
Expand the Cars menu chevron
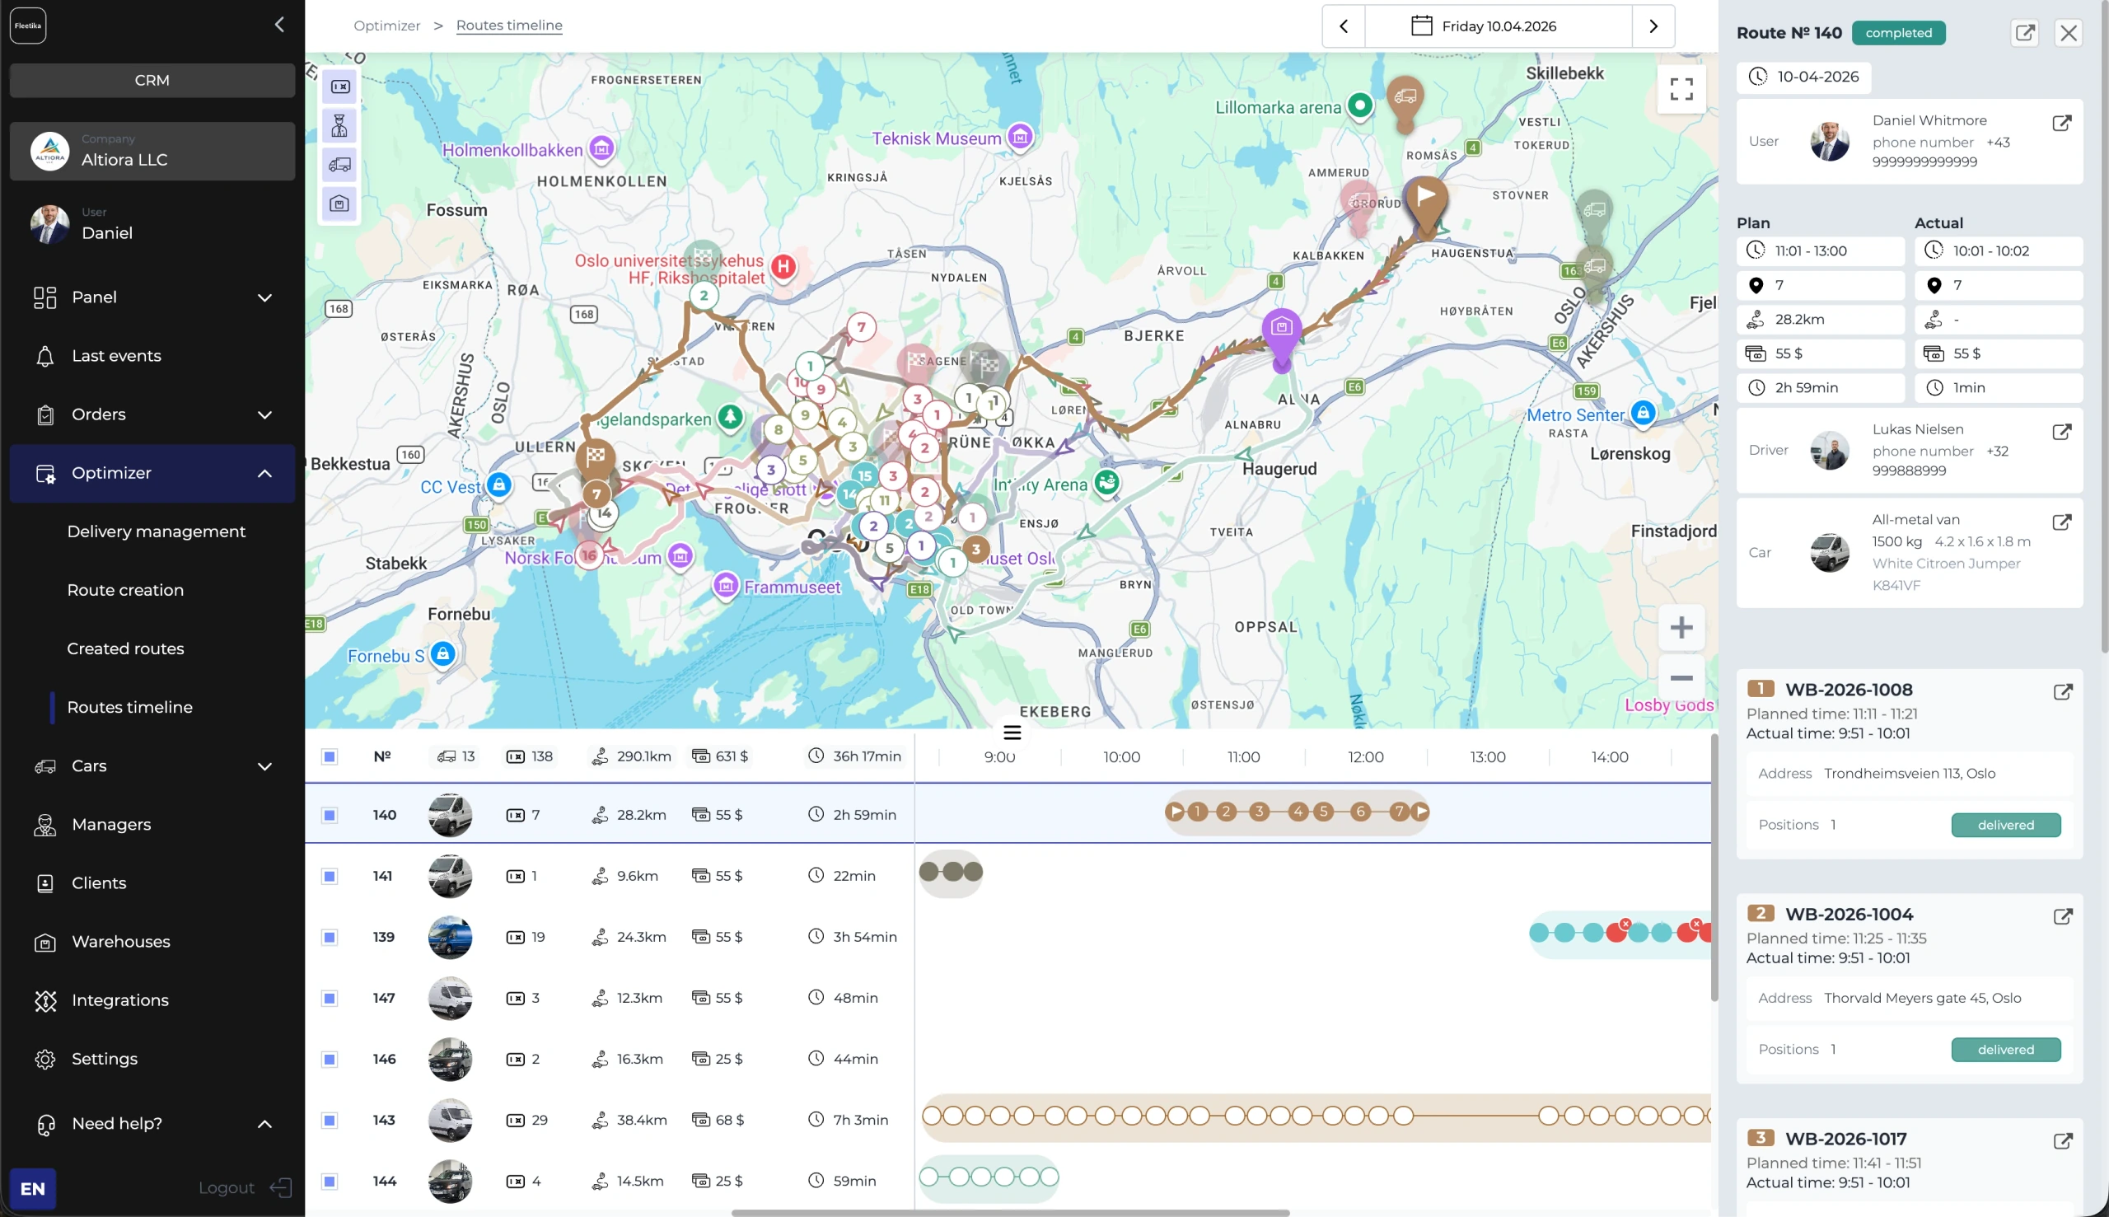[x=265, y=765]
